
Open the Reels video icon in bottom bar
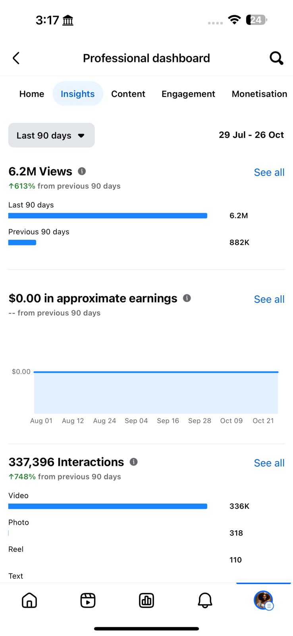click(x=88, y=600)
